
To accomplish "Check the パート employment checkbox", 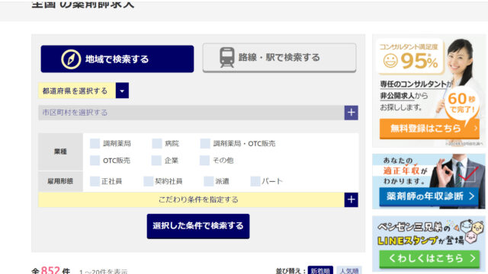I will [255, 181].
